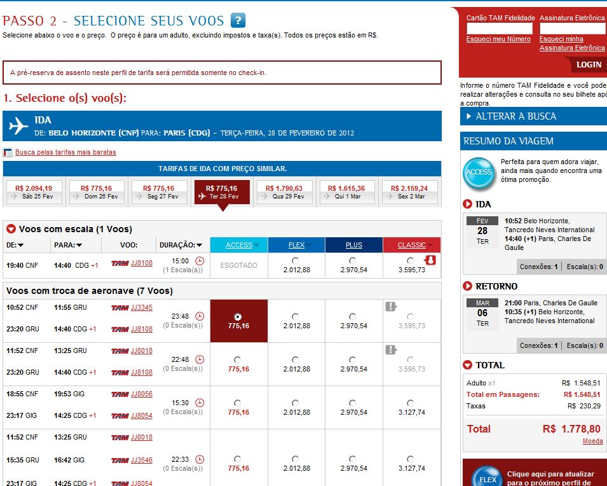Open PLUS column header link
This screenshot has width=607, height=486.
(354, 245)
